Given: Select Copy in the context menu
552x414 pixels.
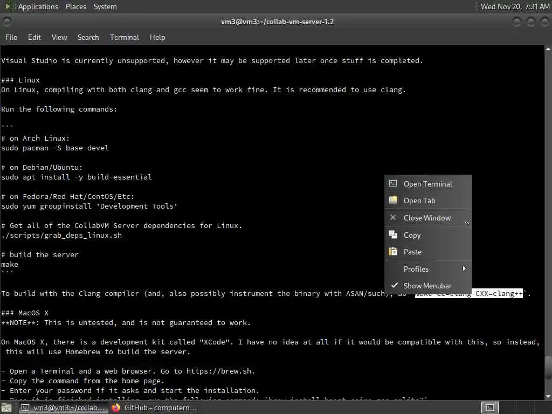Looking at the screenshot, I should pos(427,235).
